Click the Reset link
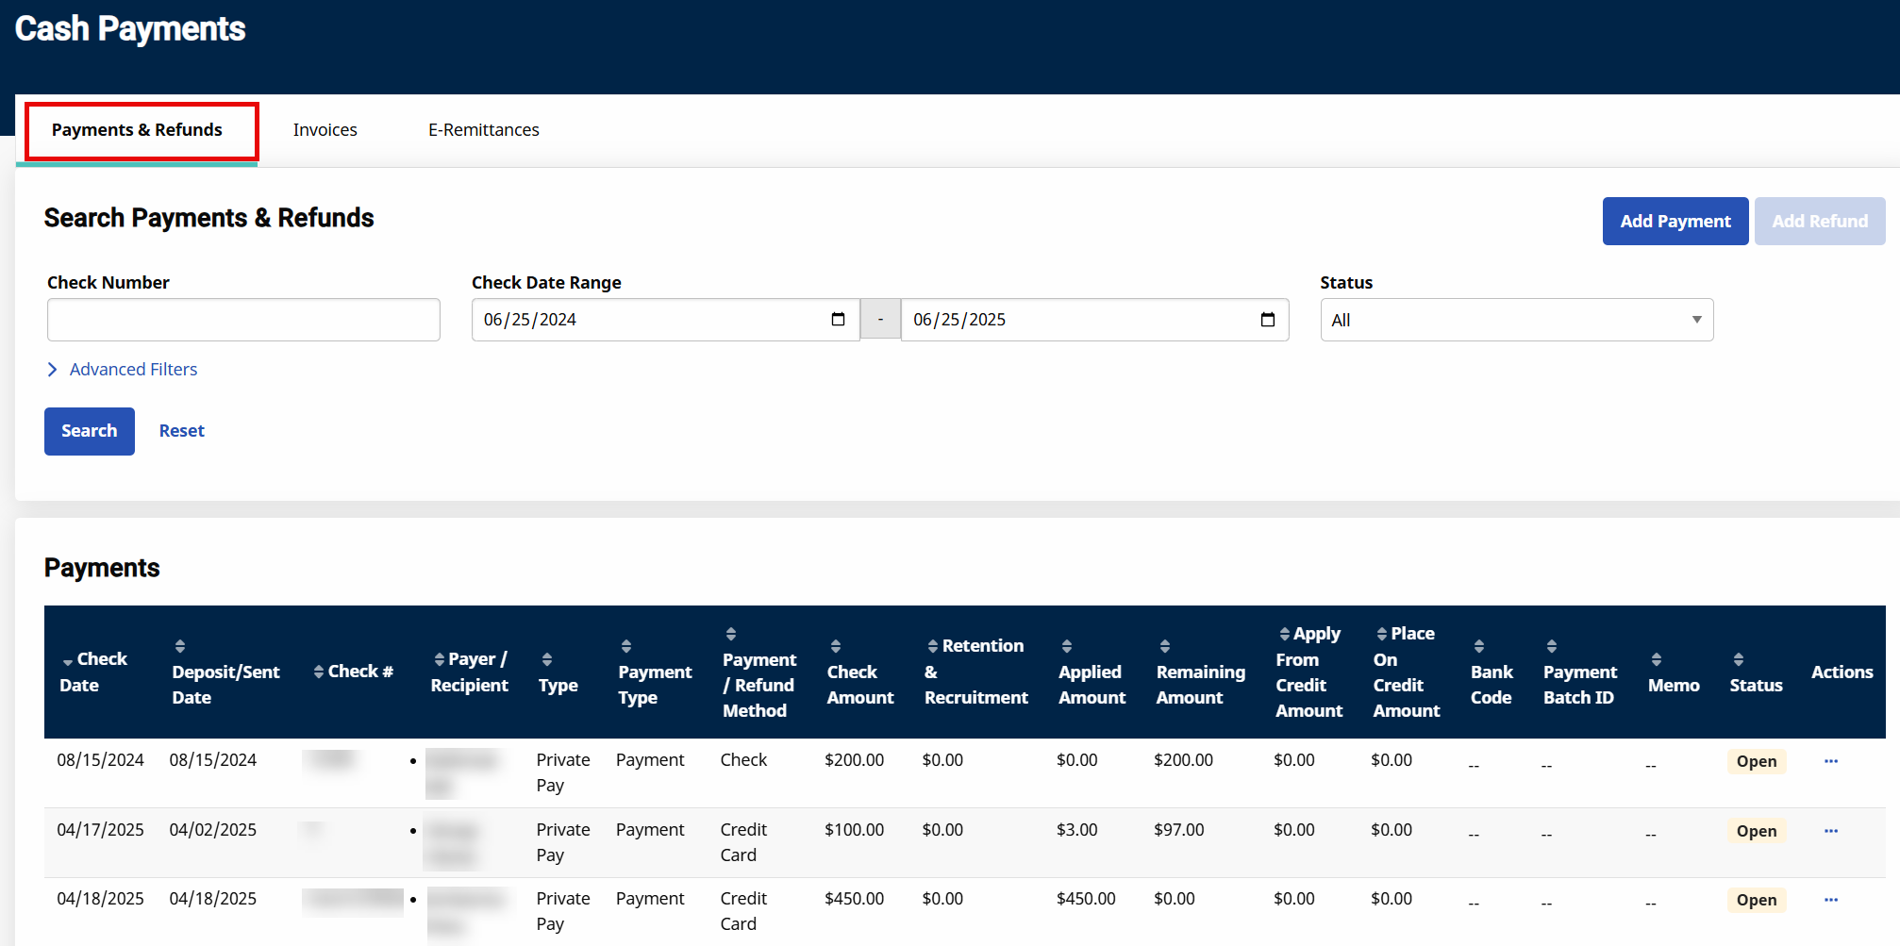1900x946 pixels. coord(181,431)
